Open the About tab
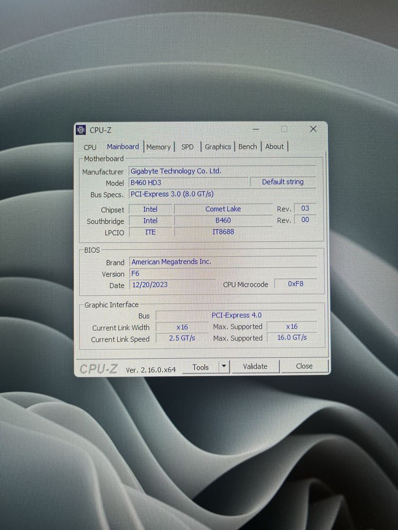This screenshot has width=398, height=530. click(x=274, y=147)
